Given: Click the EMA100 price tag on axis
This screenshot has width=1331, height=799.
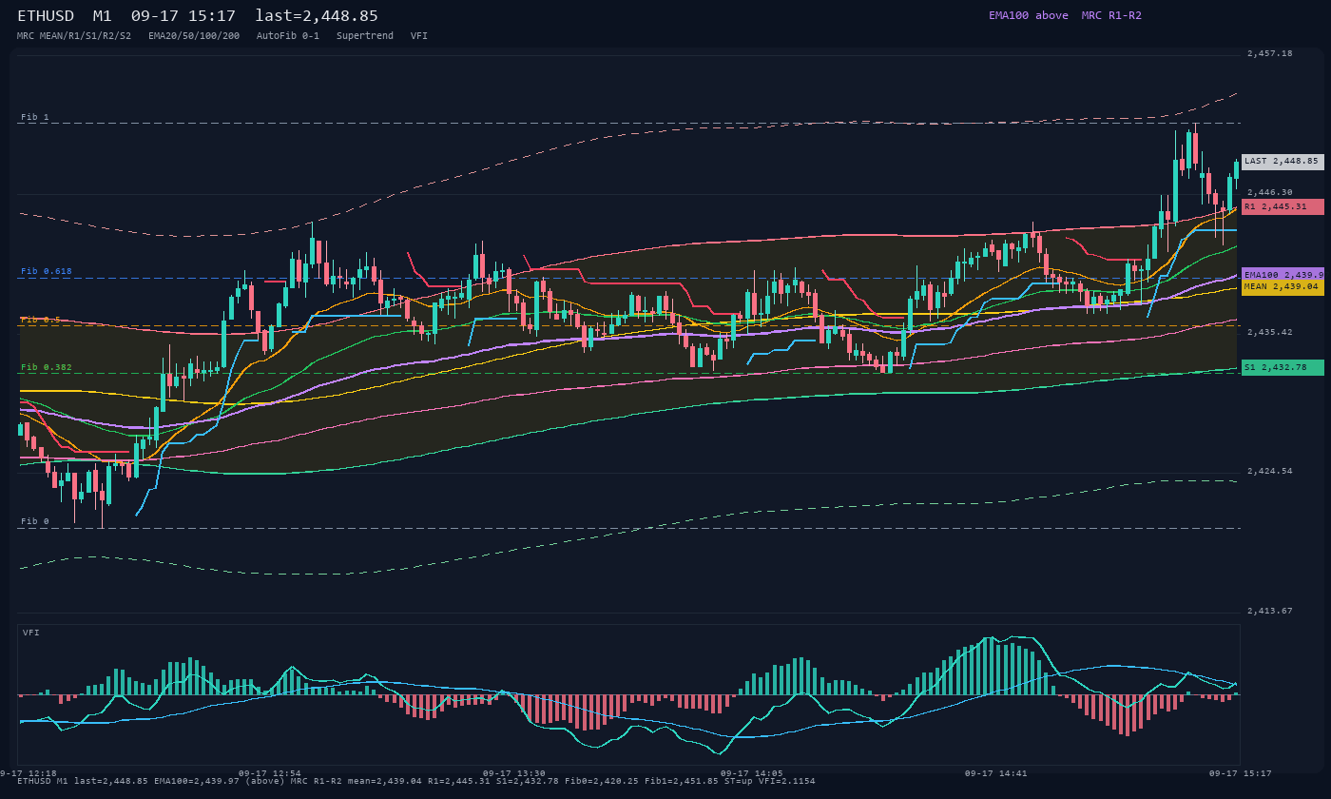Looking at the screenshot, I should (x=1283, y=274).
